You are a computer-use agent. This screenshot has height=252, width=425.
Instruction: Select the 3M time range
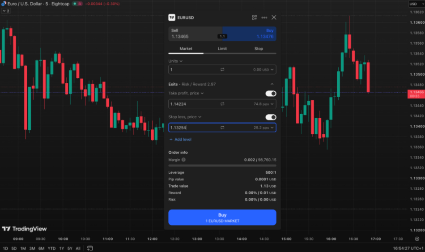pyautogui.click(x=32, y=248)
